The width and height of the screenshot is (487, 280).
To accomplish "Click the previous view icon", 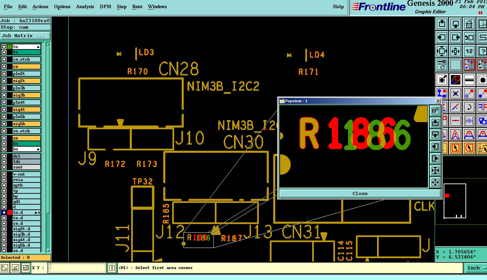I will click(x=469, y=38).
